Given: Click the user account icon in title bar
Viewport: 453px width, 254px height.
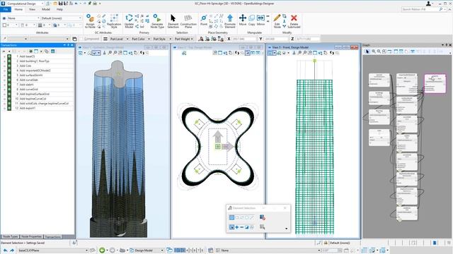Looking at the screenshot, I should [429, 4].
